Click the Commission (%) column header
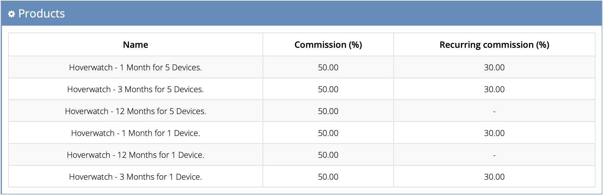The height and width of the screenshot is (195, 603). pos(328,45)
